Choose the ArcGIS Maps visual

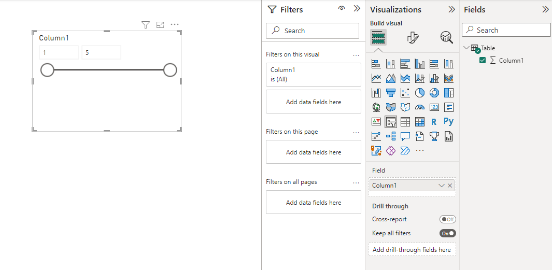(376, 151)
